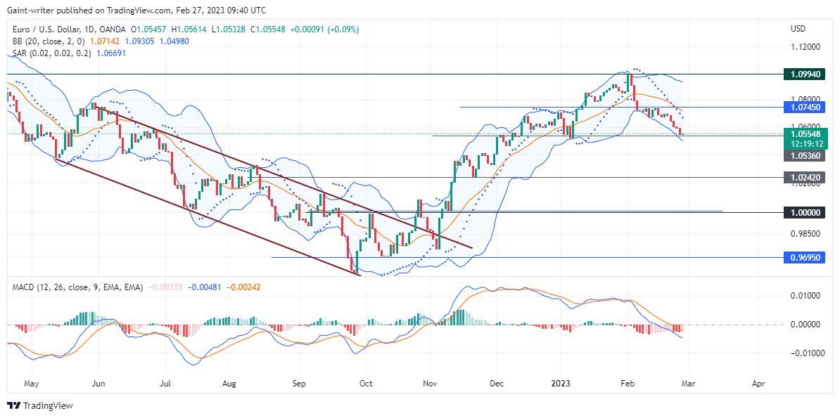Click the May label on time axis
This screenshot has width=840, height=418.
point(32,384)
